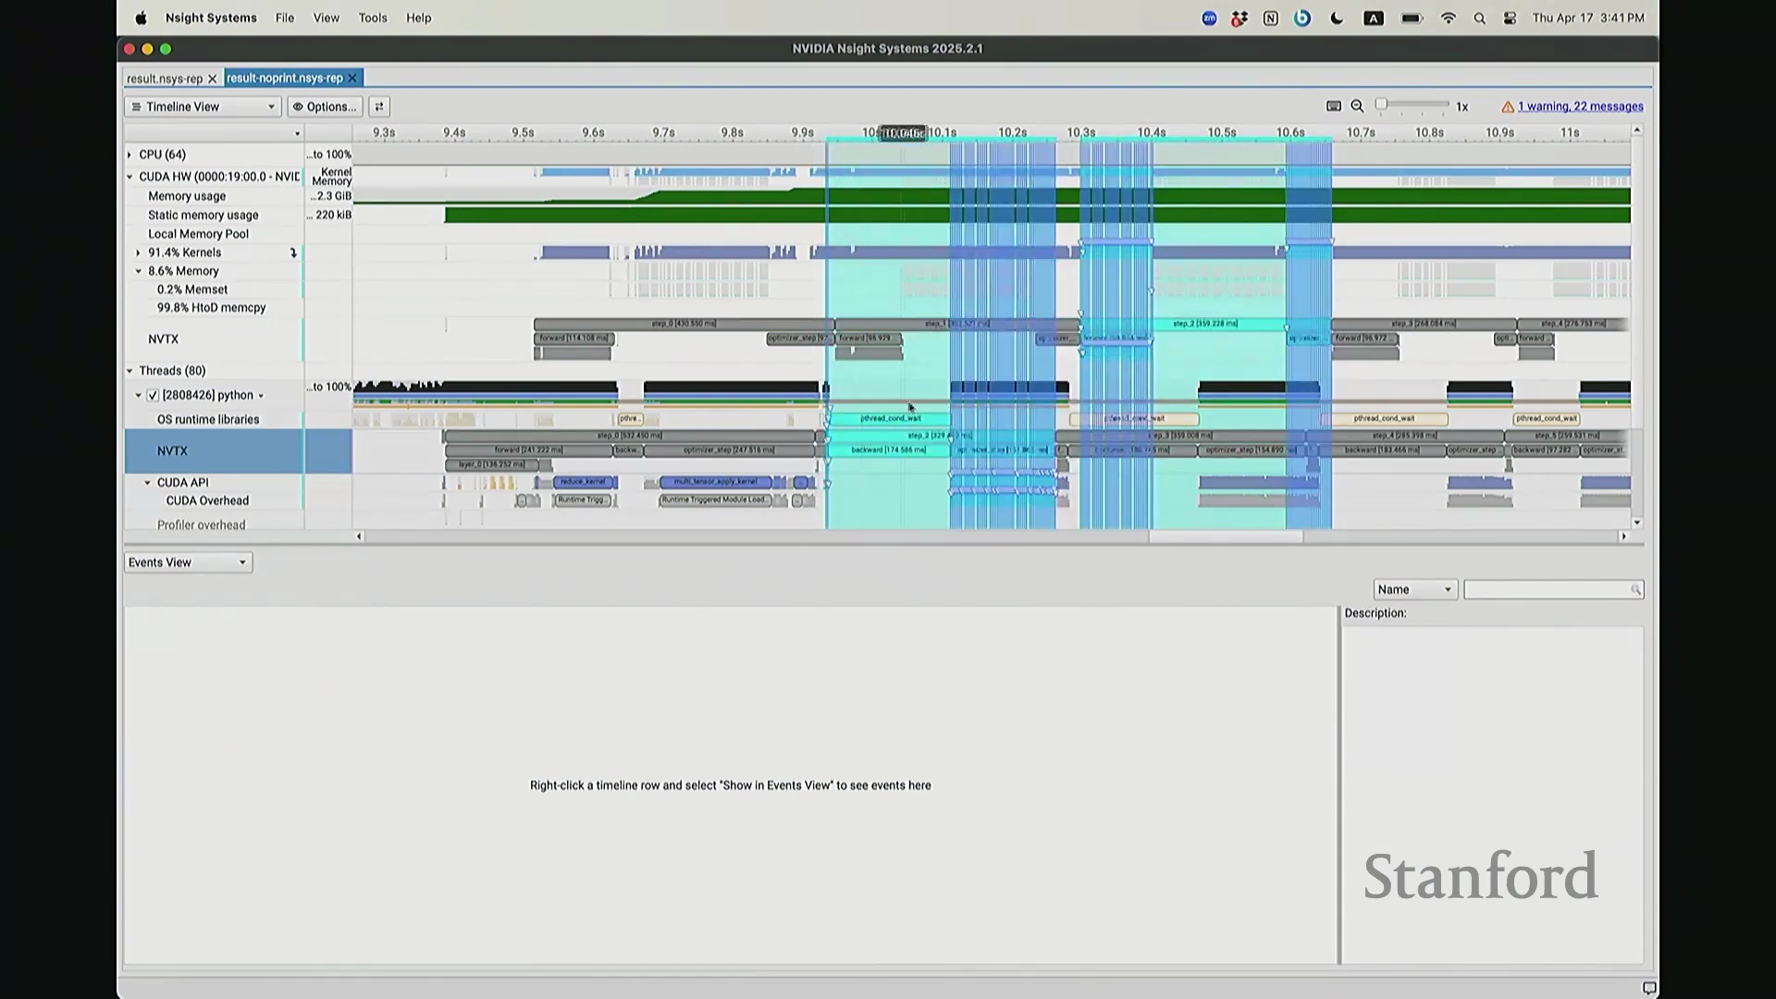Open the Events View dropdown

point(188,562)
